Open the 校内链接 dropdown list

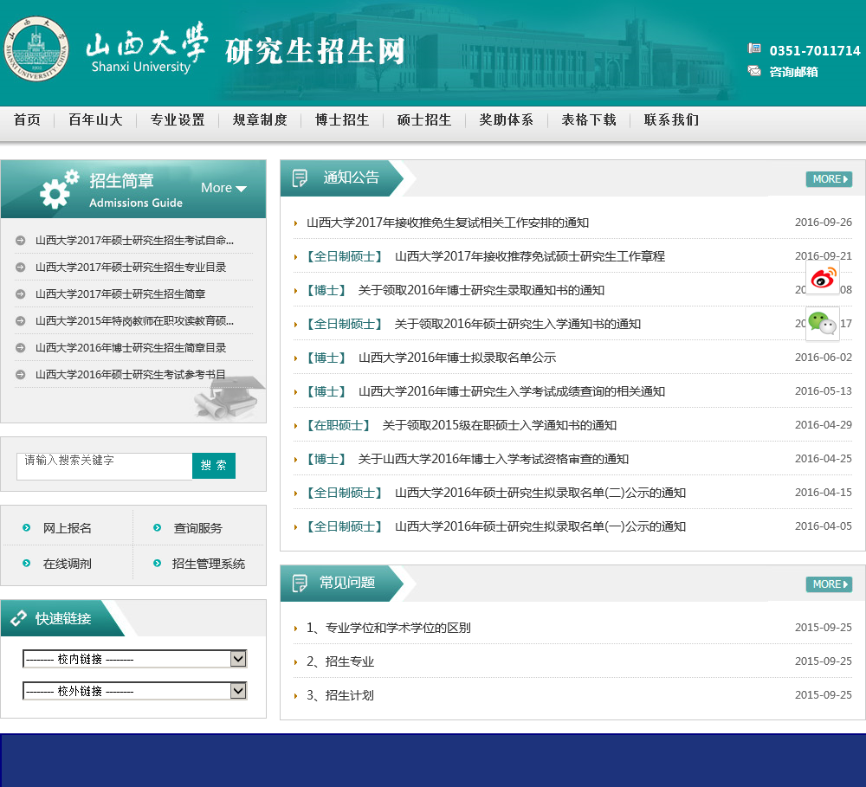pos(238,659)
